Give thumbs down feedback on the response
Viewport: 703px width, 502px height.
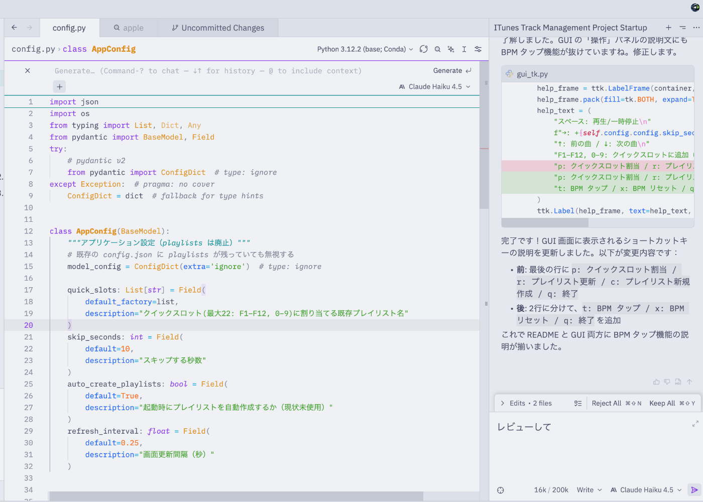click(x=667, y=382)
